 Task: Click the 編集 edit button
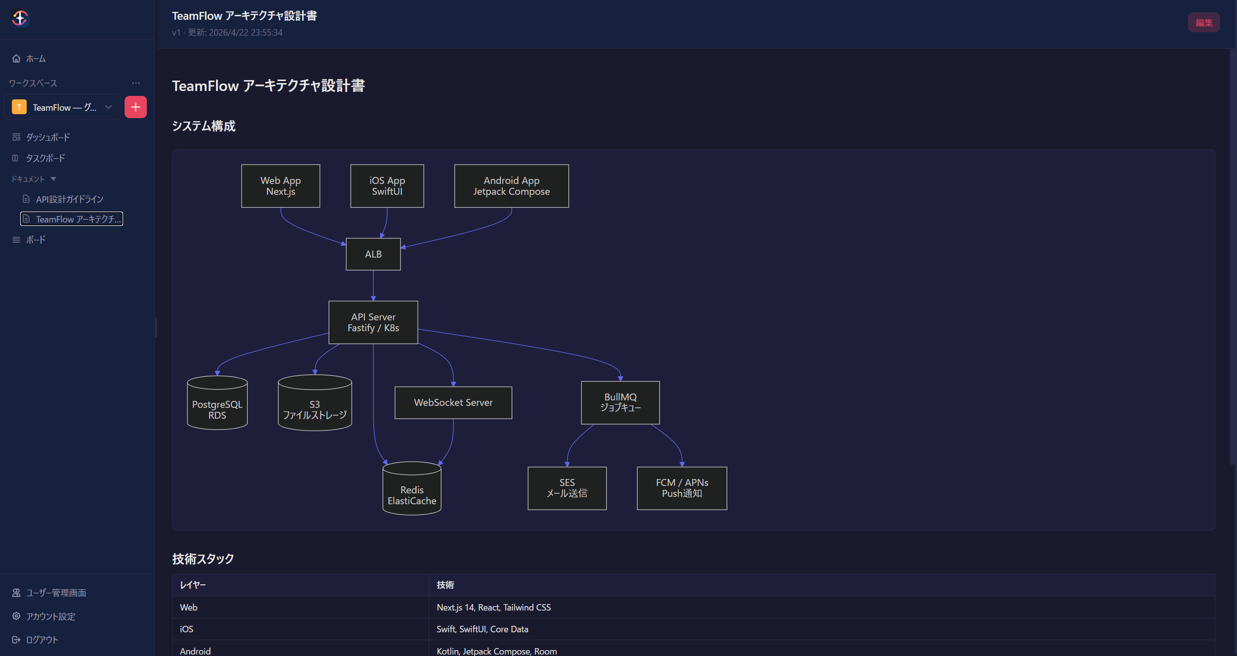pyautogui.click(x=1204, y=22)
